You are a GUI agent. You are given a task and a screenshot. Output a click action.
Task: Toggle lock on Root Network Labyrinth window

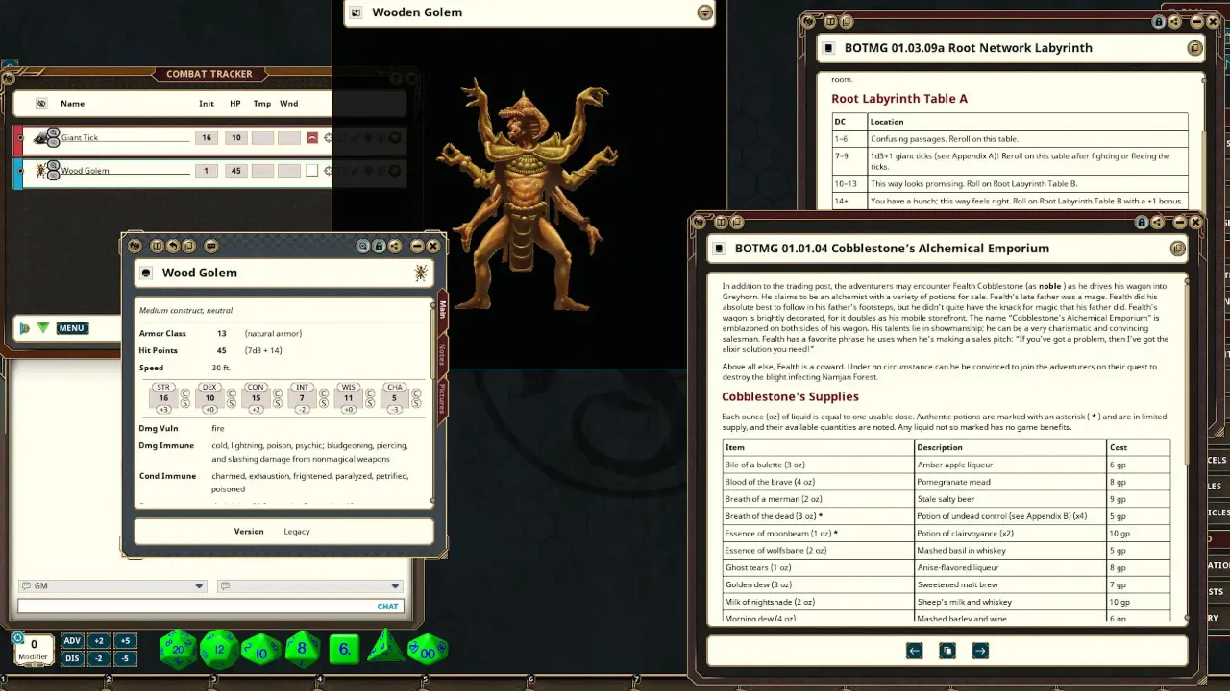tap(1159, 22)
